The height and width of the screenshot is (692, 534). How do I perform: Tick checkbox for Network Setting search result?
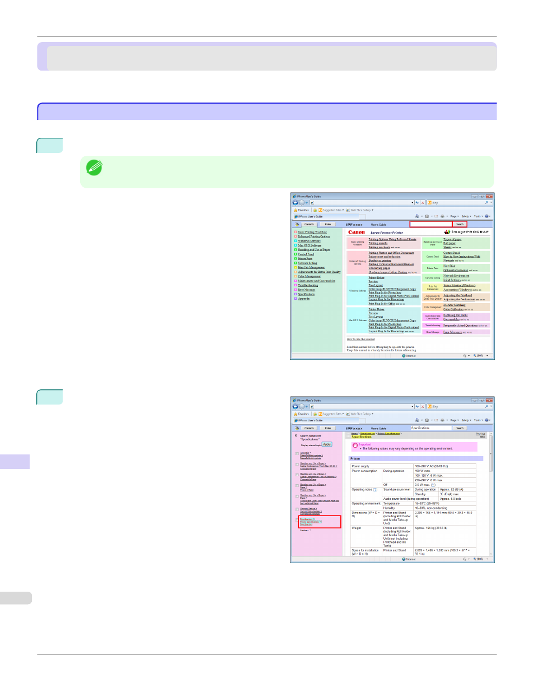pyautogui.click(x=297, y=509)
